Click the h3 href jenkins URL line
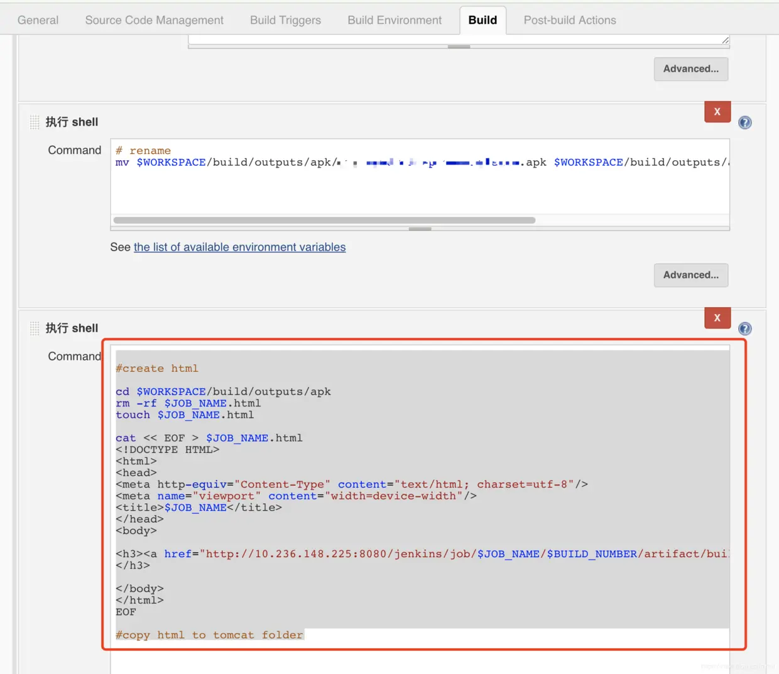 422,554
